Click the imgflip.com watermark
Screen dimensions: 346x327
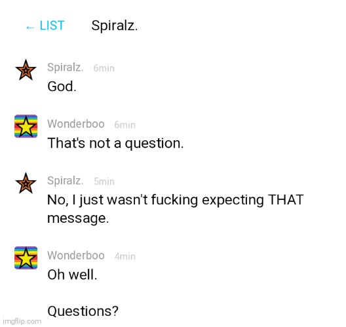pos(22,321)
